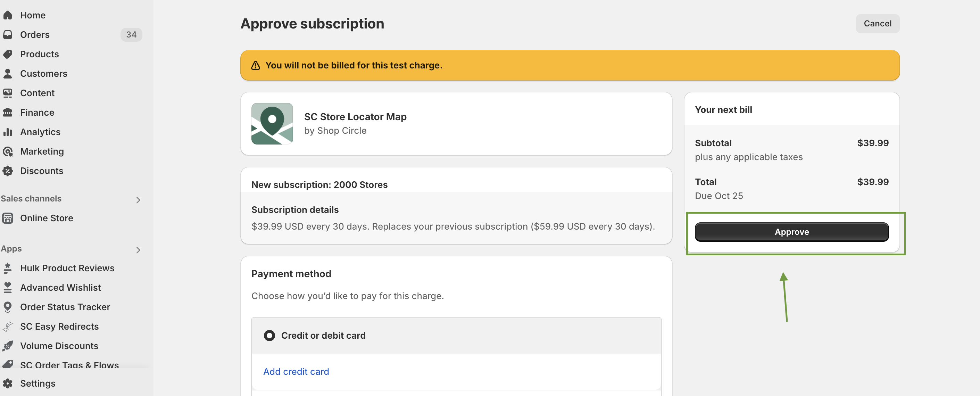Open Hulk Product Reviews app
Viewport: 980px width, 396px height.
(67, 268)
